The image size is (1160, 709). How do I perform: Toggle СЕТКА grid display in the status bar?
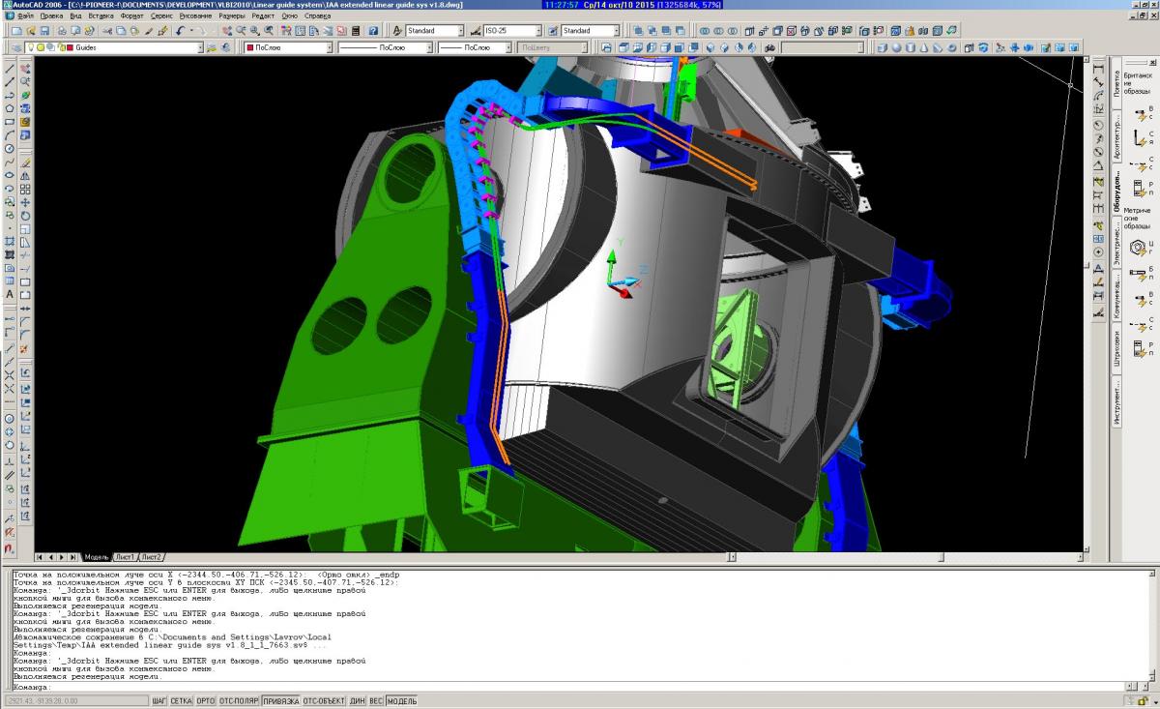182,700
